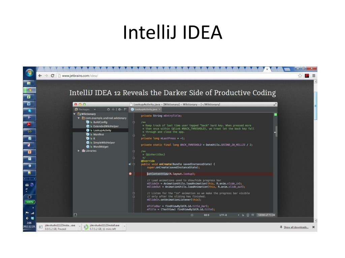Screen dimensions: 345x258
Task: Close the LookupActivity.java editor tab
Action: click(159, 109)
